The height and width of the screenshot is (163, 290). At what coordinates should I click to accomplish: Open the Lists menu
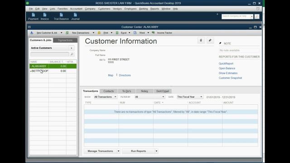(53, 9)
